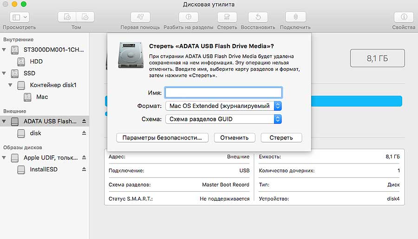418x239 pixels.
Task: Collapse the SSD disclosure triangle
Action: point(4,73)
